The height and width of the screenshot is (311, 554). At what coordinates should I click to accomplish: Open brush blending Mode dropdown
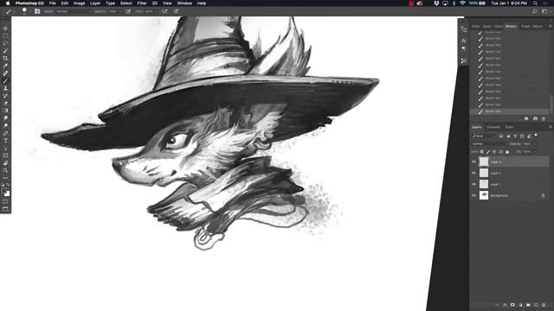coord(73,11)
